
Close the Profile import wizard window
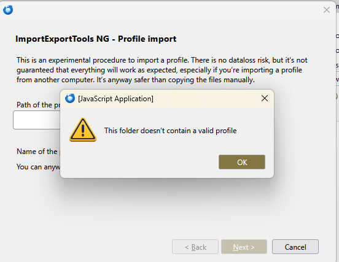(327, 10)
